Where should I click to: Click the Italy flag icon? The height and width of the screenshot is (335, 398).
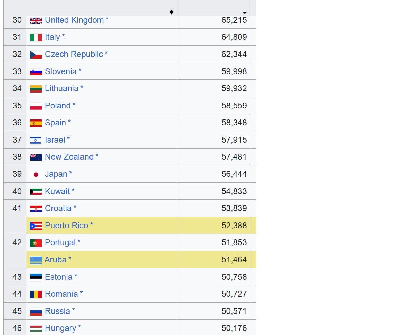pos(36,37)
